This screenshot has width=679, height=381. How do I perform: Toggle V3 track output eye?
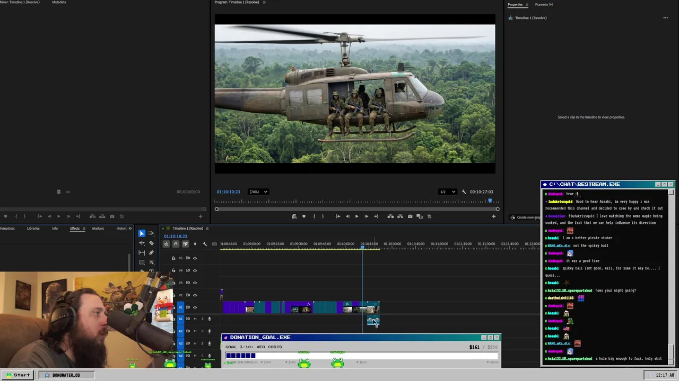(x=195, y=283)
